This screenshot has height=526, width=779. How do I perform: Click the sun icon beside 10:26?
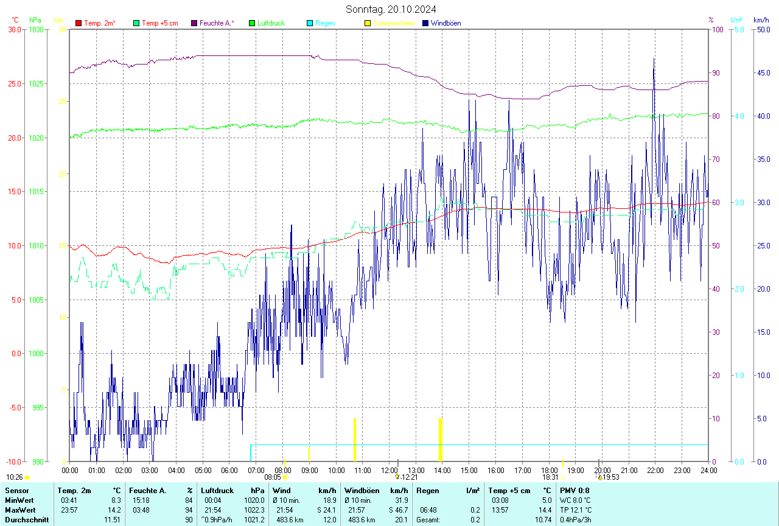tap(27, 477)
